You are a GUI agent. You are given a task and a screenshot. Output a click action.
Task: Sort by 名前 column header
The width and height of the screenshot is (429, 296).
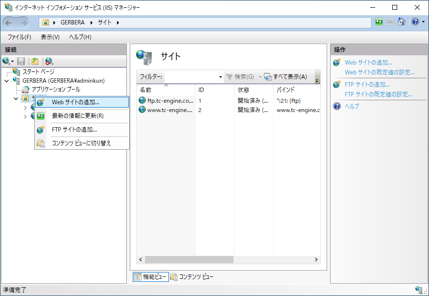(166, 90)
